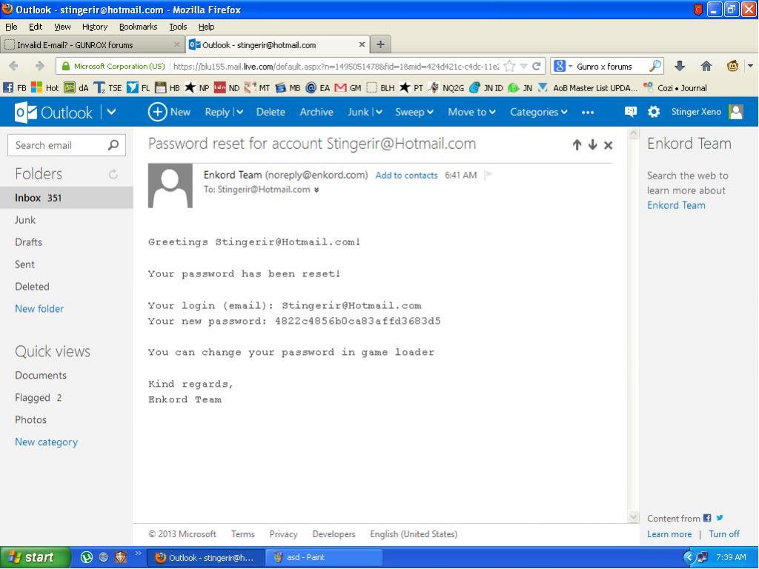Close the open email message
759x569 pixels.
(608, 145)
